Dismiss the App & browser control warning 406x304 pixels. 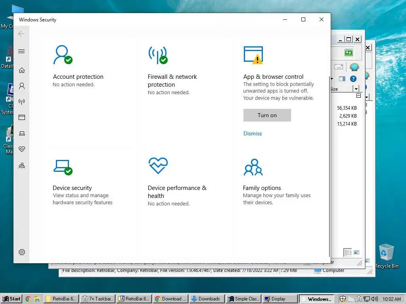253,134
